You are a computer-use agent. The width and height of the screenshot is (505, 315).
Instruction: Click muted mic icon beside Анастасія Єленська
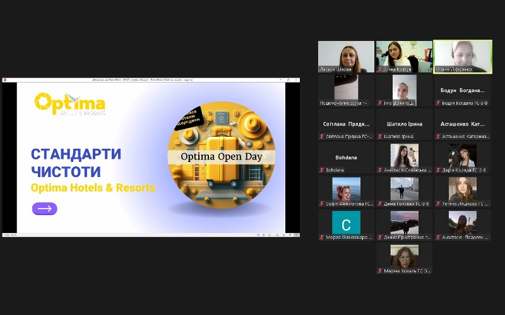pyautogui.click(x=380, y=169)
